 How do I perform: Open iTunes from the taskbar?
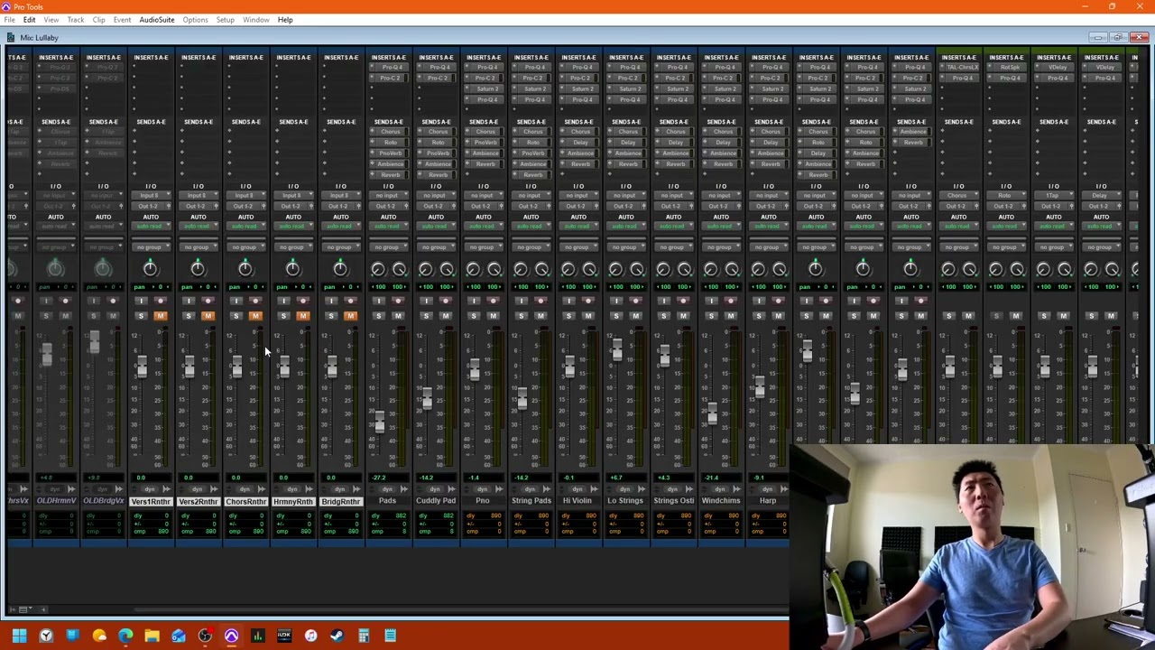[310, 636]
